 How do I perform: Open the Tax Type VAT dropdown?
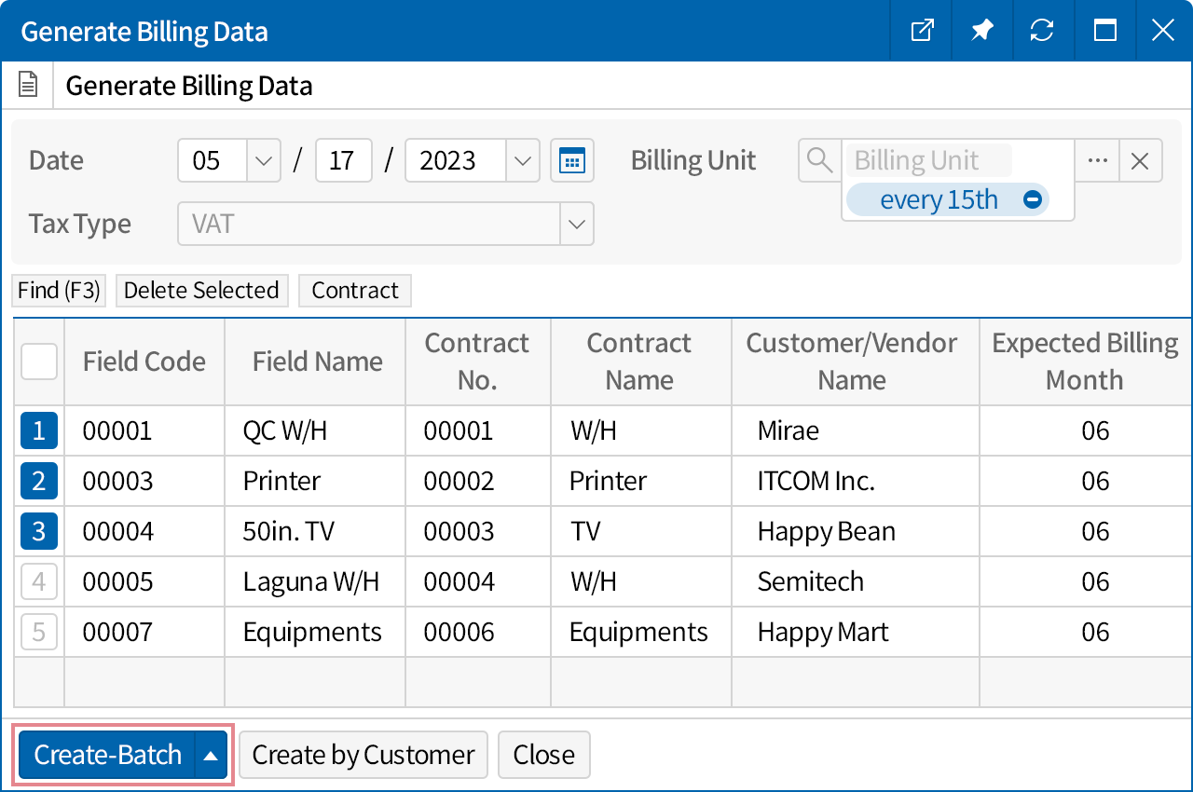coord(576,224)
